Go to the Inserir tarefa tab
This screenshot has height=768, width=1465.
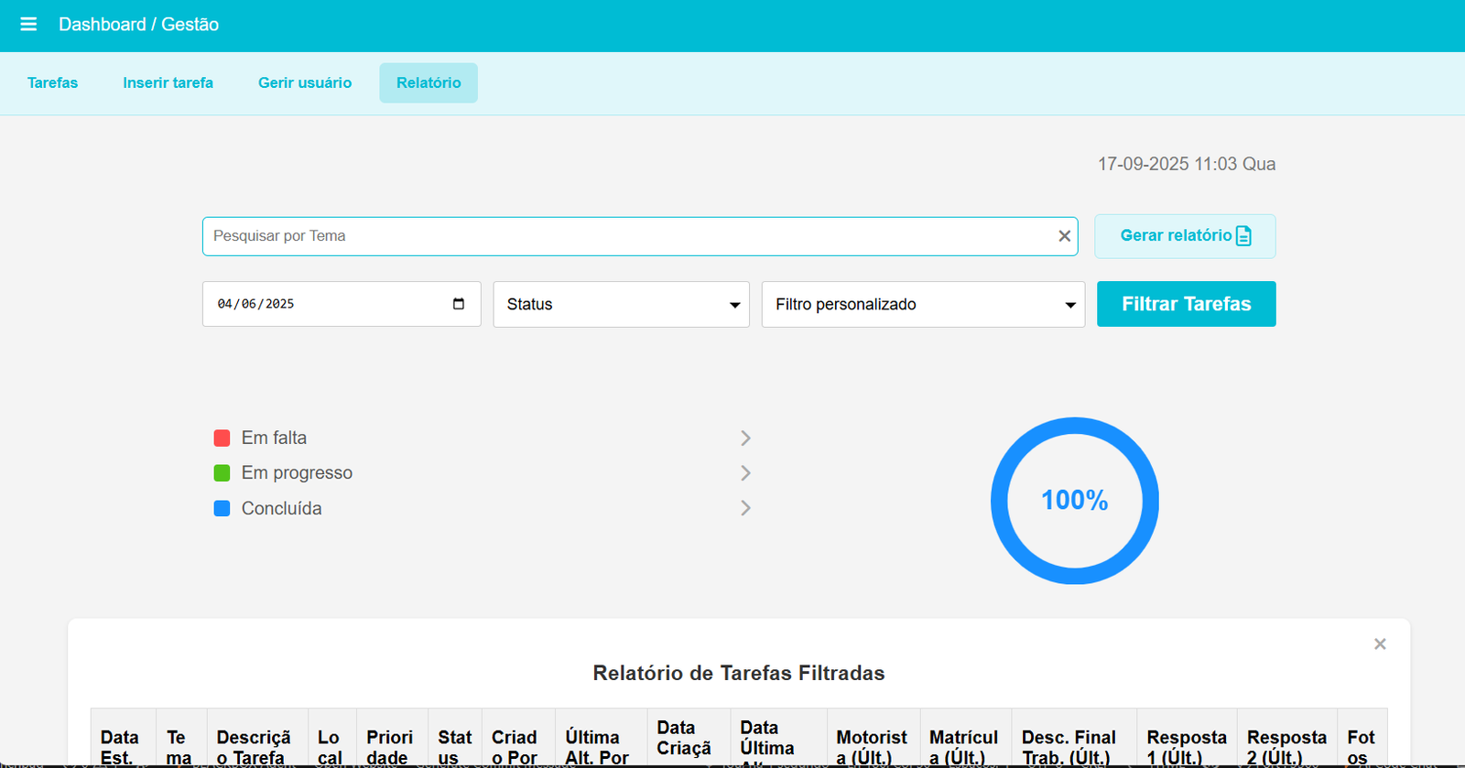pyautogui.click(x=168, y=83)
